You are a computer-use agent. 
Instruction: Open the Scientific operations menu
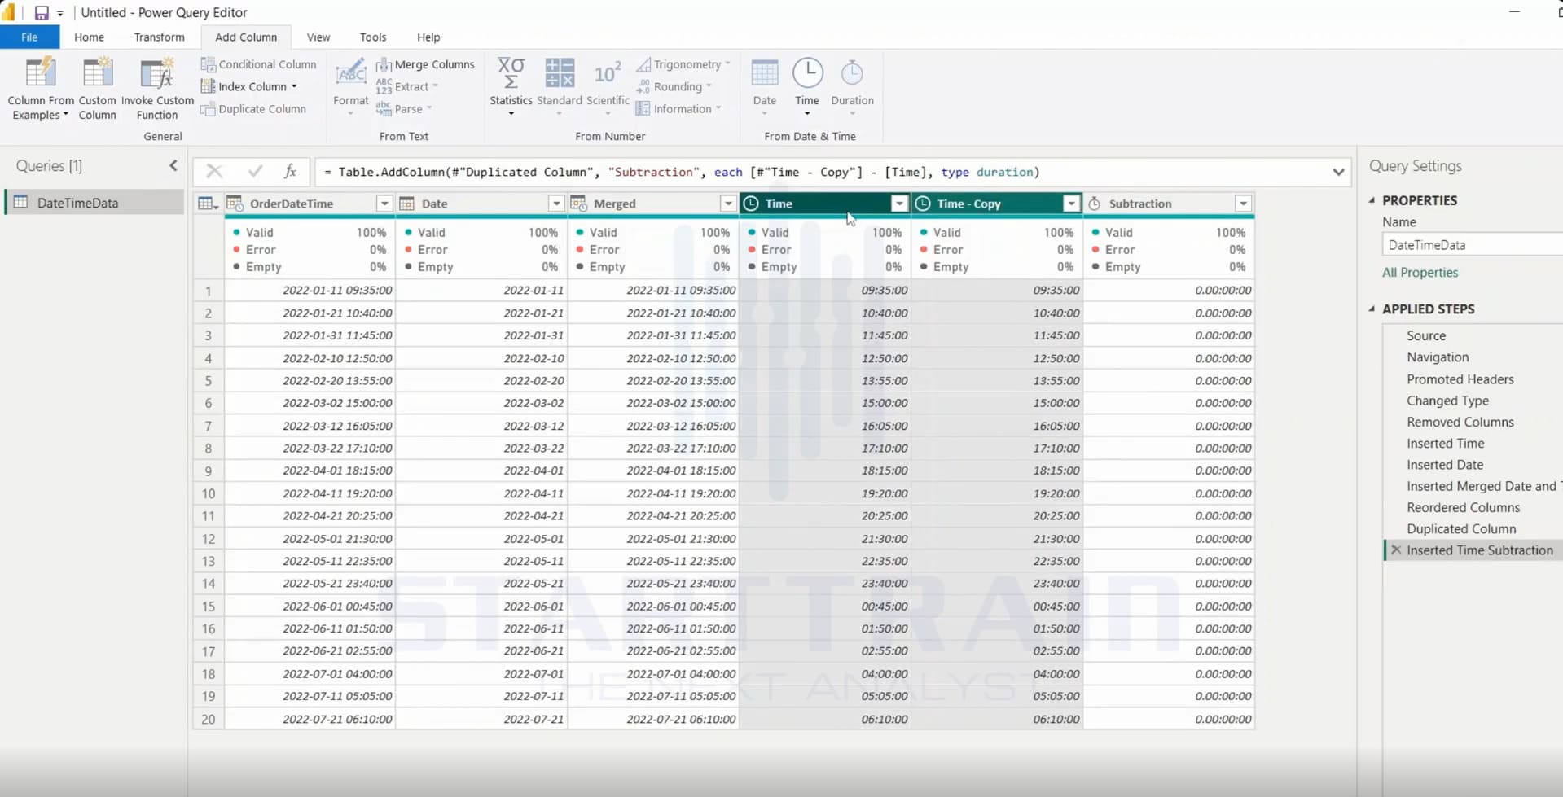pos(608,87)
